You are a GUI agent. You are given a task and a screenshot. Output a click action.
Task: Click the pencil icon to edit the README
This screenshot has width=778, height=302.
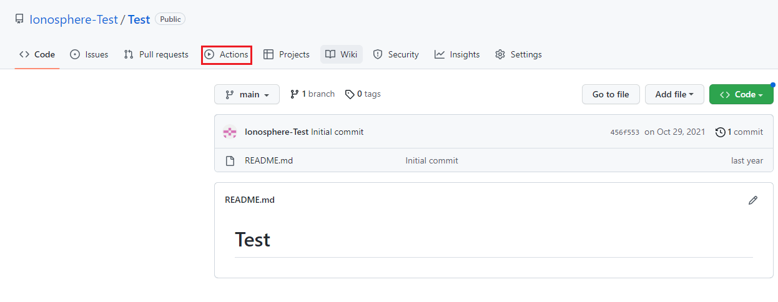point(753,200)
